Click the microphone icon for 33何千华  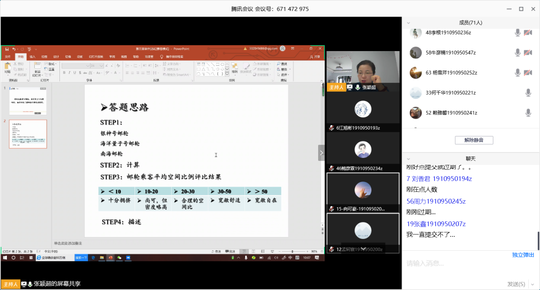pyautogui.click(x=528, y=92)
